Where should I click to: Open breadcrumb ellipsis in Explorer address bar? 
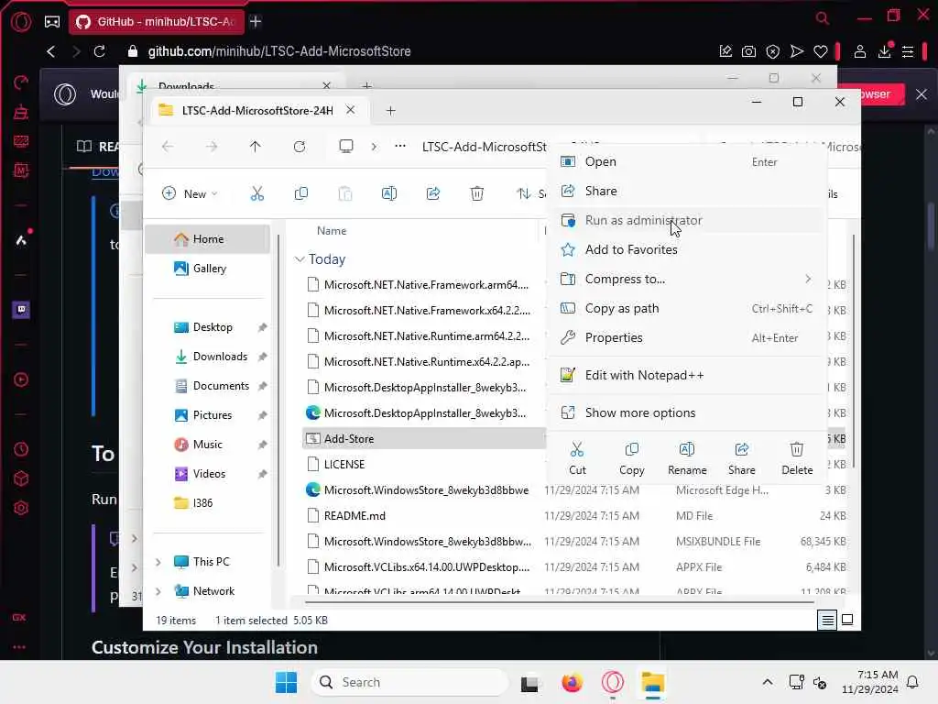coord(400,146)
